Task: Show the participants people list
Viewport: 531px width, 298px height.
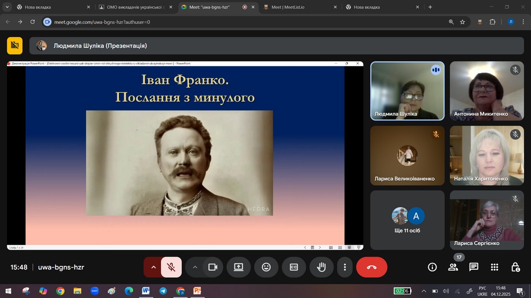Action: 453,267
